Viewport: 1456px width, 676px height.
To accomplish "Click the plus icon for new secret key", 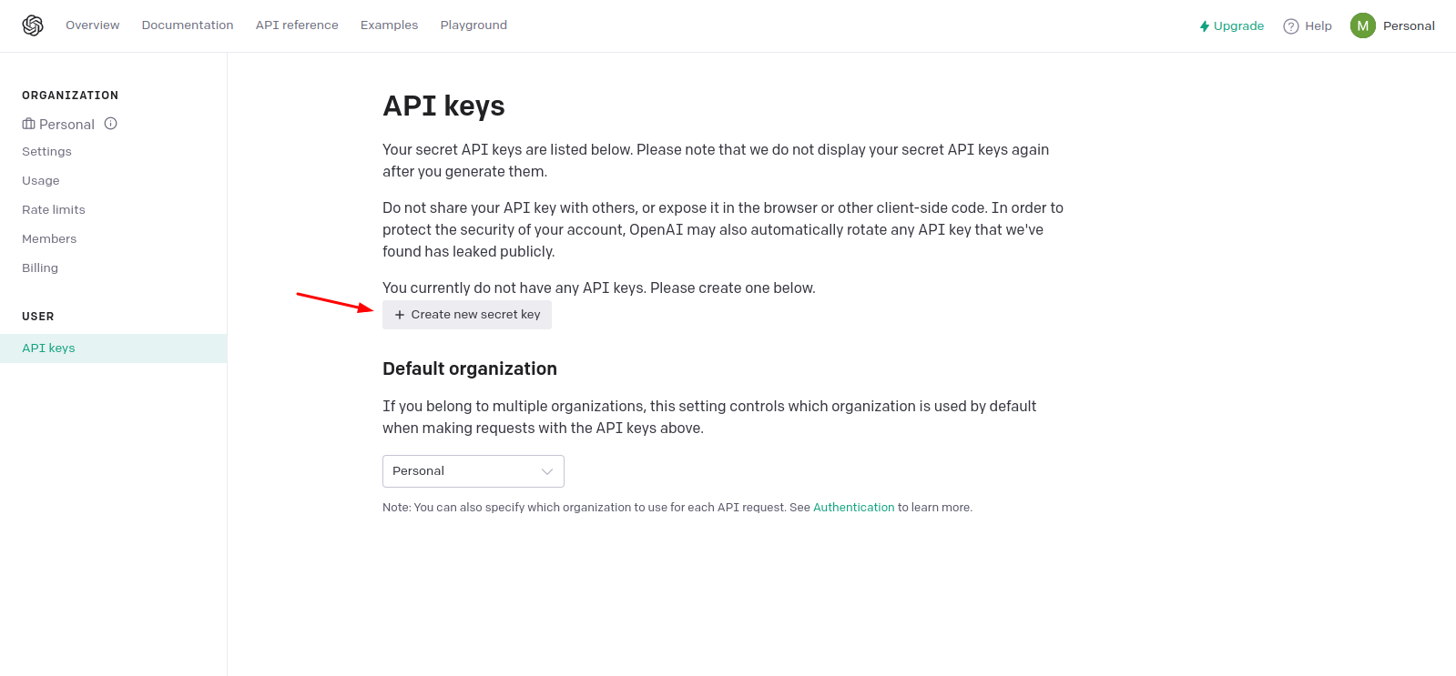I will (x=400, y=315).
